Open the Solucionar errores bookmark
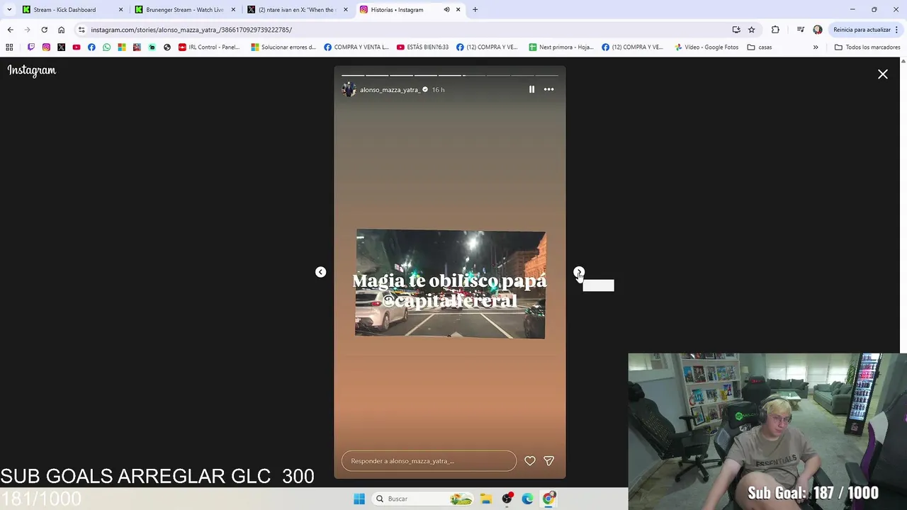The height and width of the screenshot is (510, 907). (x=283, y=47)
